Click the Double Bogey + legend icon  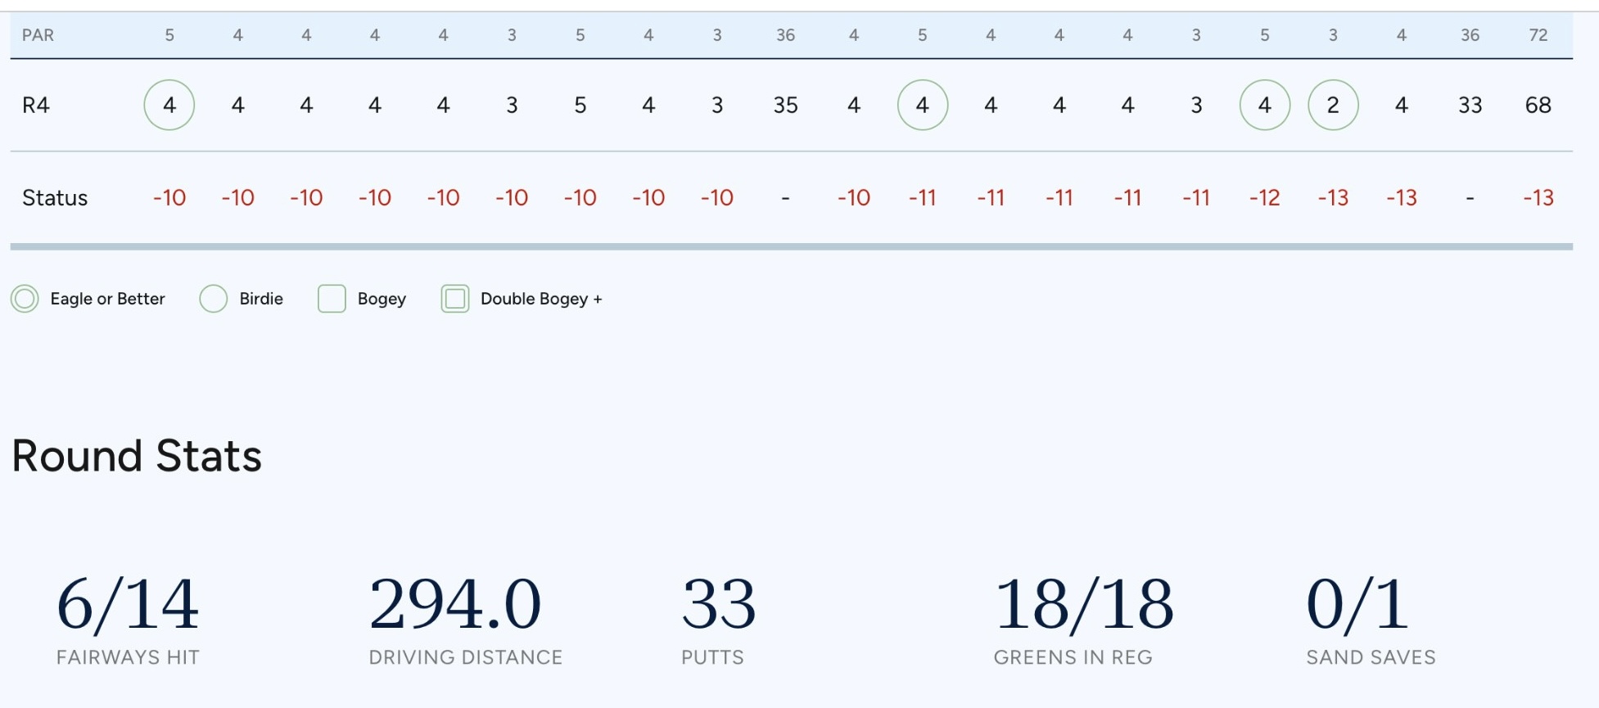tap(455, 299)
